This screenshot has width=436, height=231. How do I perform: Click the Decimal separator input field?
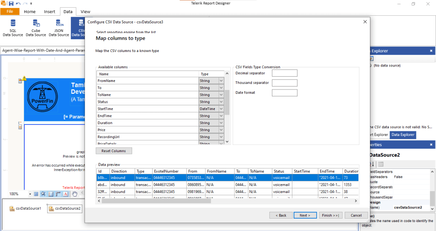tap(284, 73)
